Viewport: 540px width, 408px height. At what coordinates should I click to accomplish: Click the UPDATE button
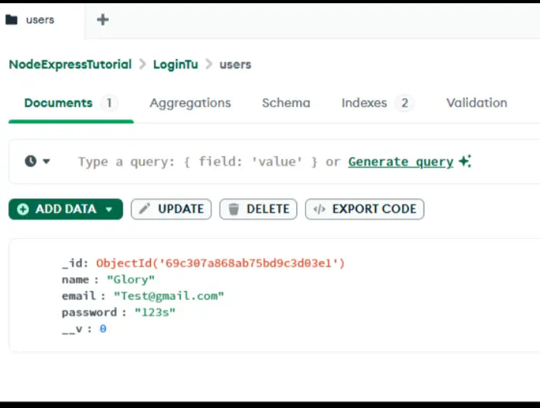click(x=171, y=209)
